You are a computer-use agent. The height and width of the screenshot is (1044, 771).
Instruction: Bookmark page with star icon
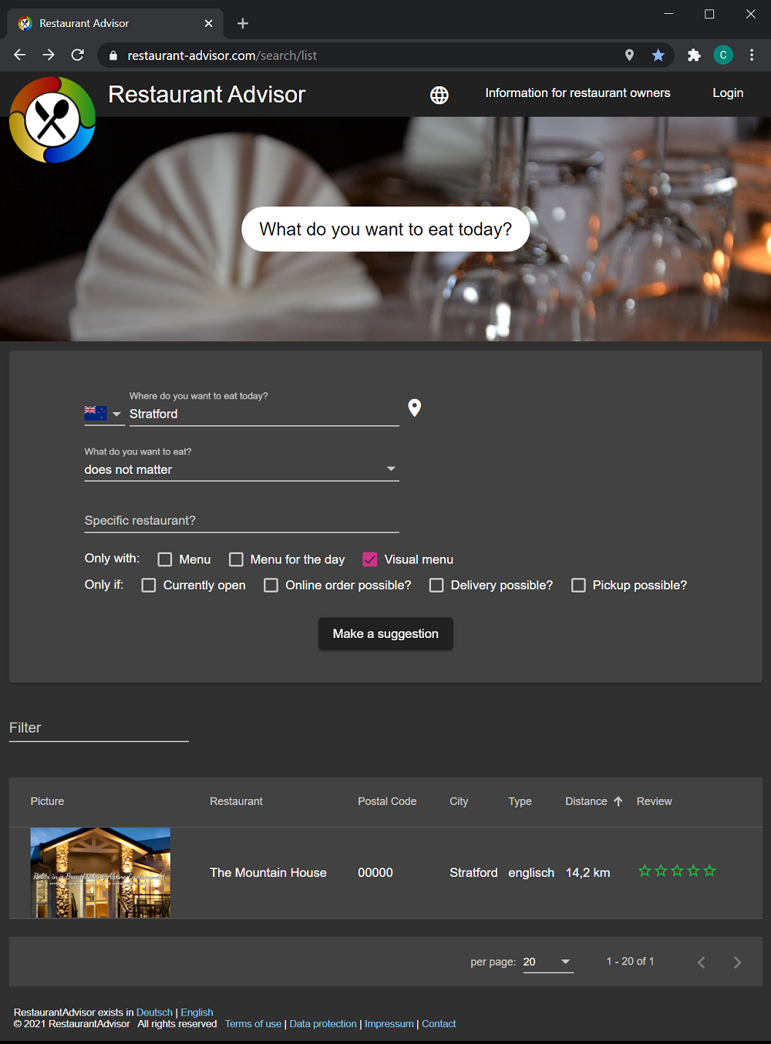pyautogui.click(x=658, y=55)
